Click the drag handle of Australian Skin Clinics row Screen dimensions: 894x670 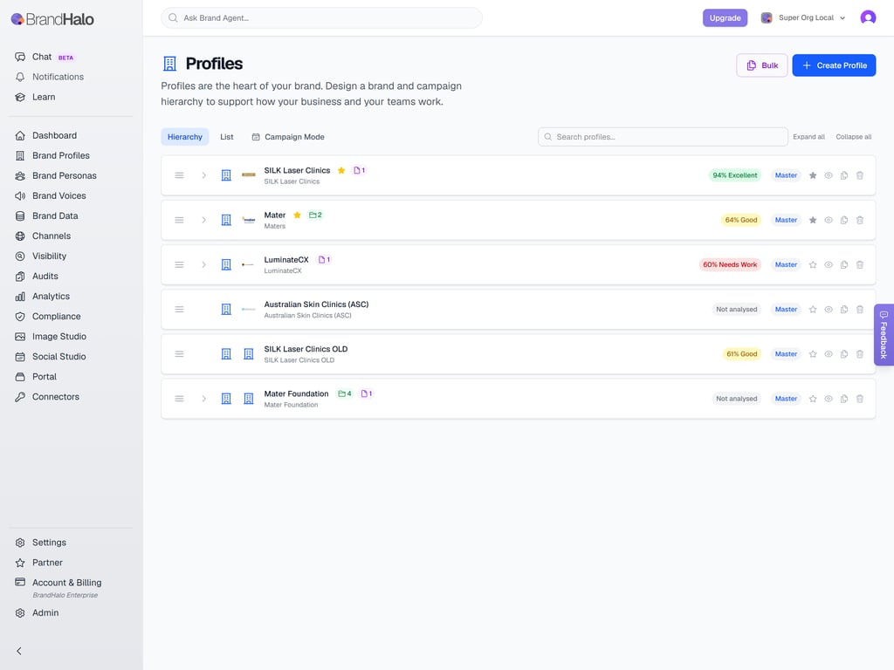179,310
